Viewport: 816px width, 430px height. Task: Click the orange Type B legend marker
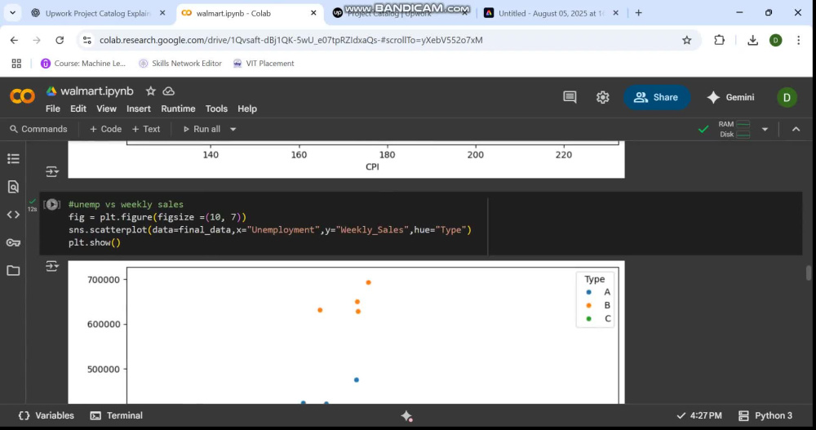click(x=588, y=306)
